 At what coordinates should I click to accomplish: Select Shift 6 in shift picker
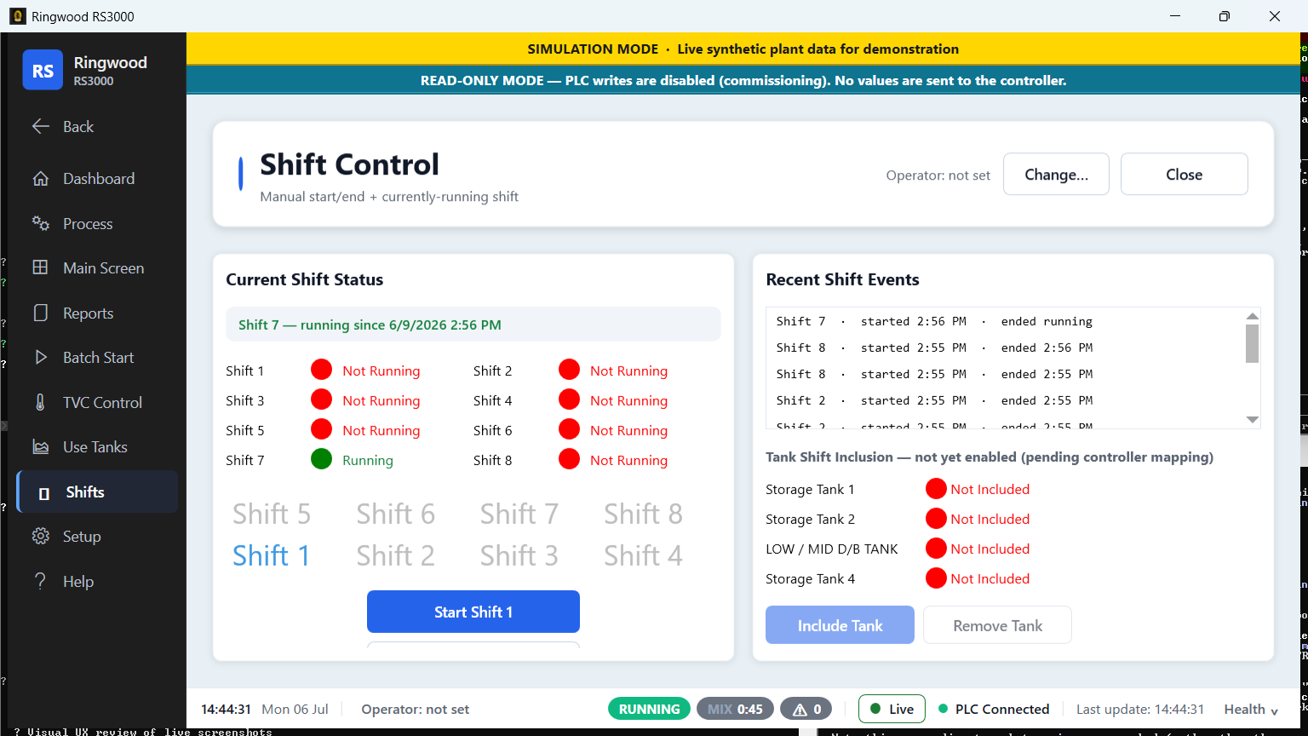click(x=395, y=514)
